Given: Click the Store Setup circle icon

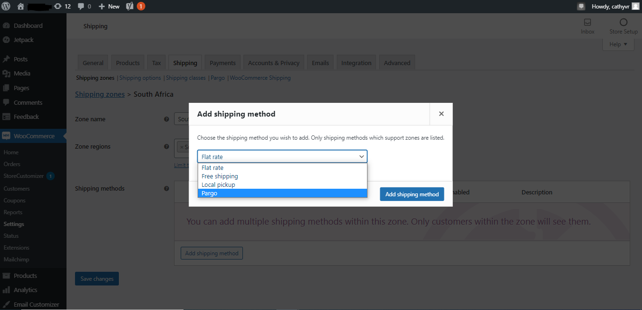Looking at the screenshot, I should tap(623, 22).
